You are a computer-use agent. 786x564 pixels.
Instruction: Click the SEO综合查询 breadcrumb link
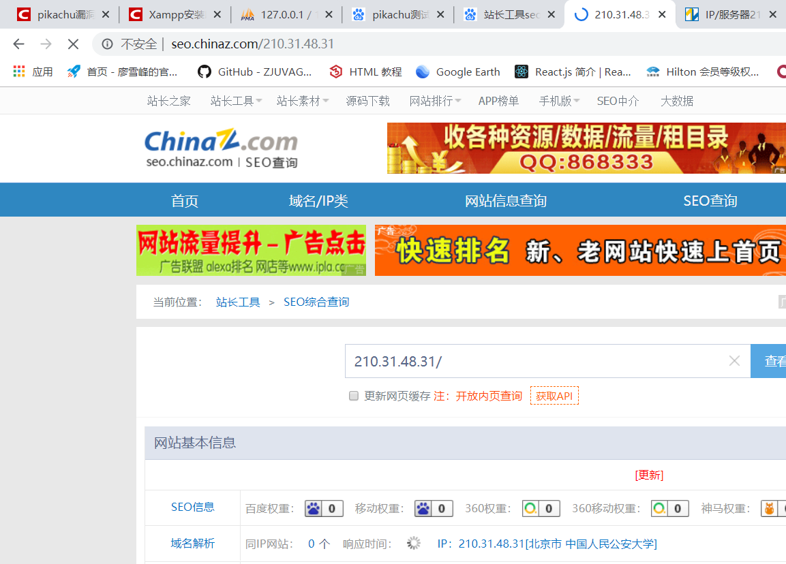tap(316, 302)
